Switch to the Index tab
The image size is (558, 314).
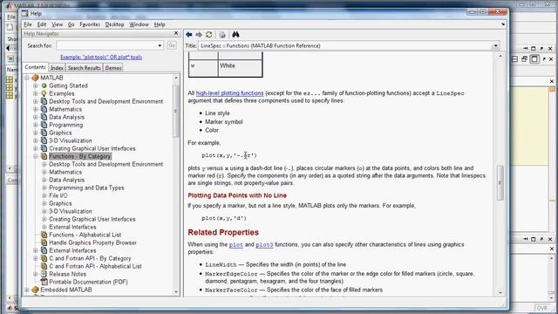57,68
